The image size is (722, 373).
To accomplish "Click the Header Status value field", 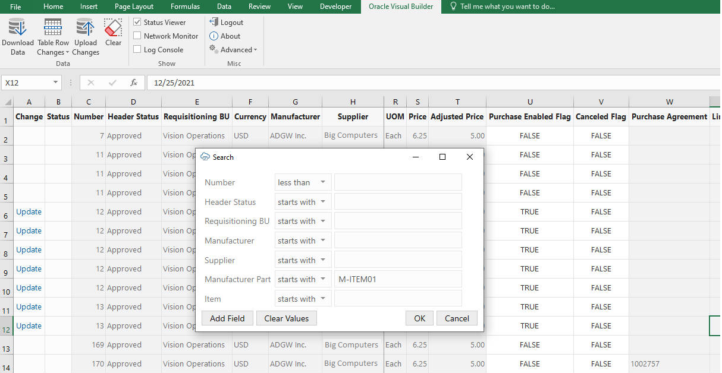I will pyautogui.click(x=398, y=202).
